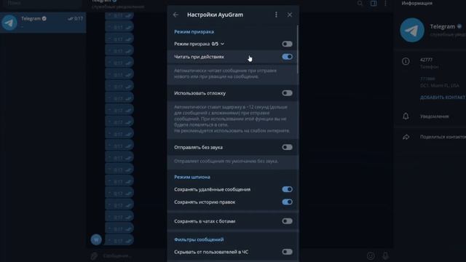
Task: Enable Сохранять в чатах с ботами
Action: point(287,221)
